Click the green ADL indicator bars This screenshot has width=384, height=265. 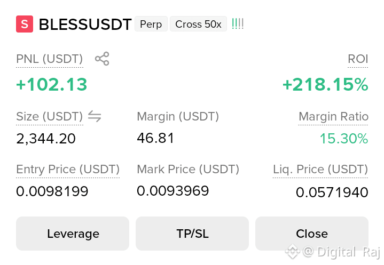(238, 24)
